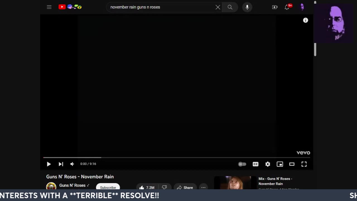357x201 pixels.
Task: Click the vevo logo on the video
Action: click(303, 153)
